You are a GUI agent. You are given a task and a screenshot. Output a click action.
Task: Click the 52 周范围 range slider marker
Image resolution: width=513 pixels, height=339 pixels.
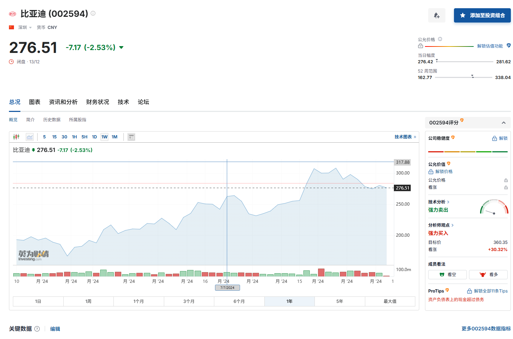pos(473,77)
